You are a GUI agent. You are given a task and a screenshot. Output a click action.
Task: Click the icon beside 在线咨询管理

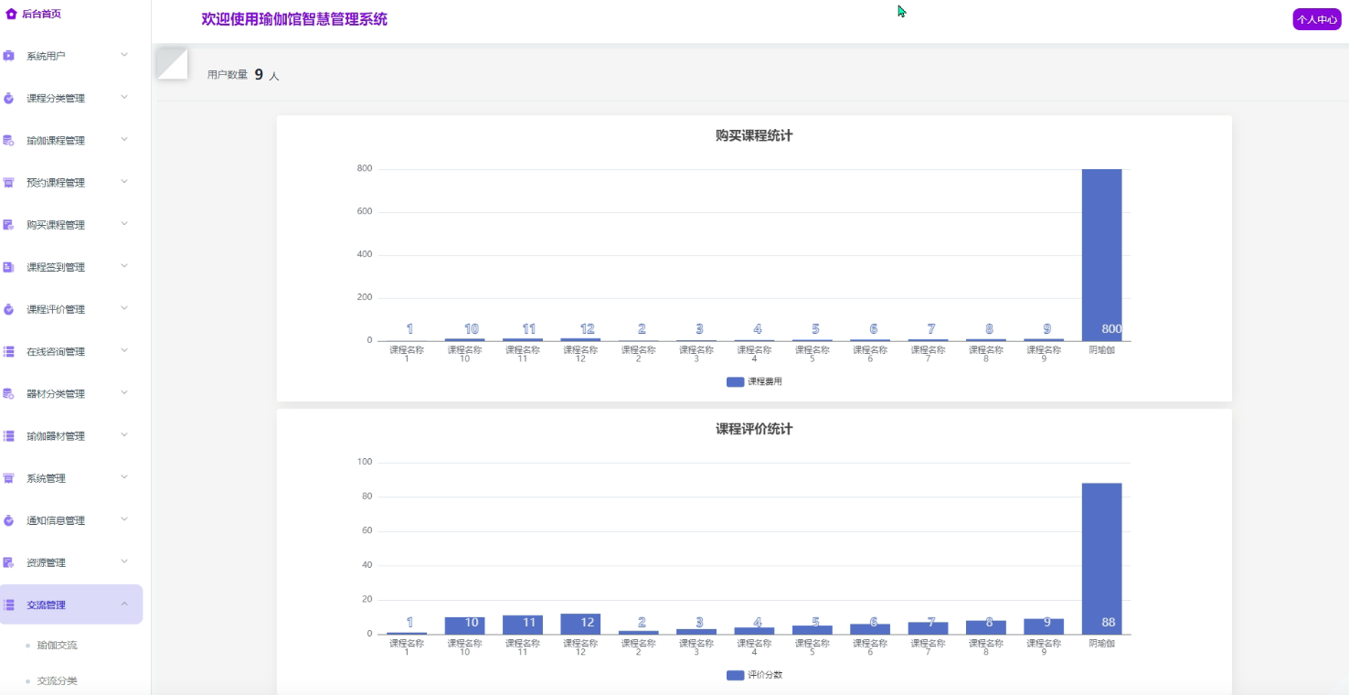[x=8, y=351]
